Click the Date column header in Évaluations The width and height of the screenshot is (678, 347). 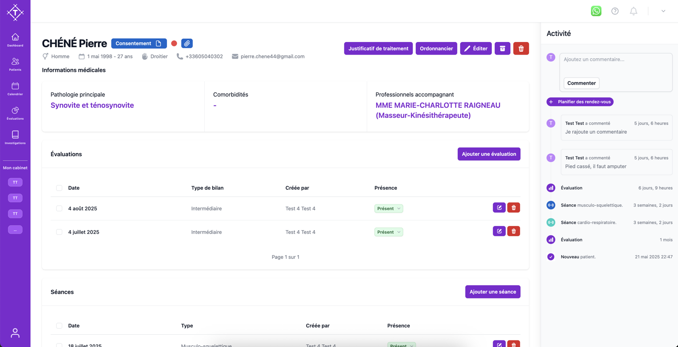tap(74, 188)
